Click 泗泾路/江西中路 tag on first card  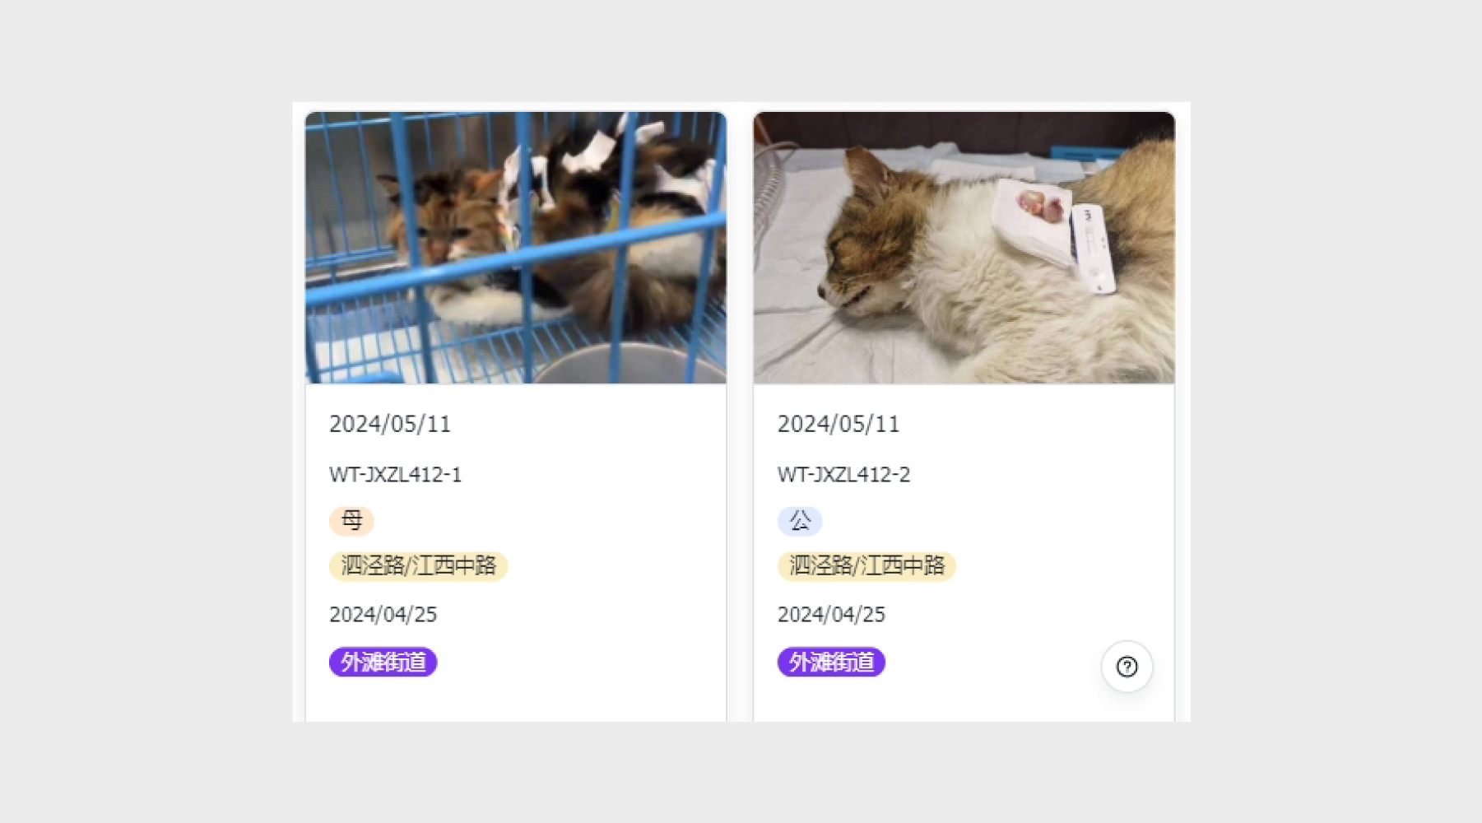(418, 566)
